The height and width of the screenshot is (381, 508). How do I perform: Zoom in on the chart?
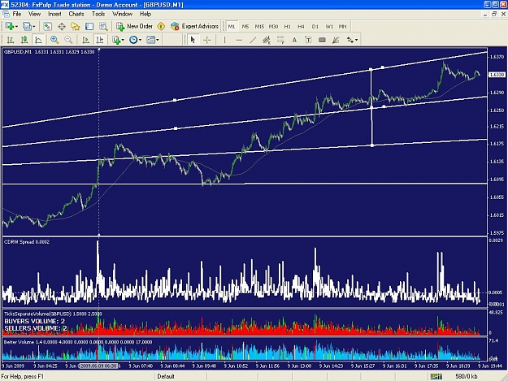click(x=54, y=40)
